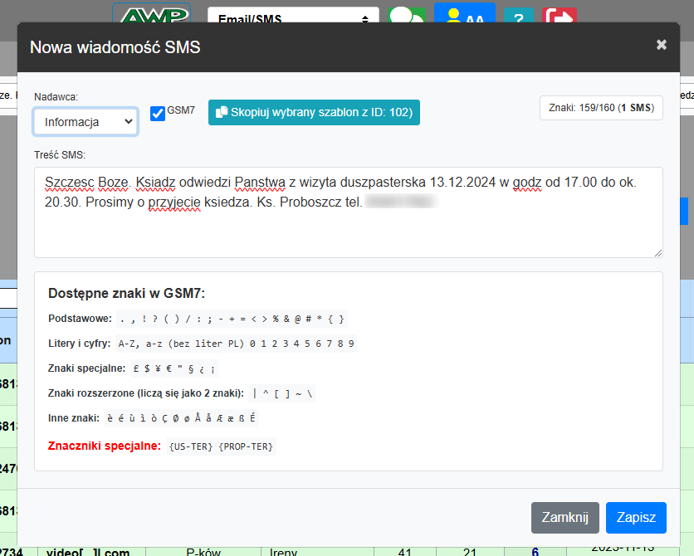This screenshot has width=694, height=556.
Task: Click the red logout arrow icon
Action: (560, 17)
